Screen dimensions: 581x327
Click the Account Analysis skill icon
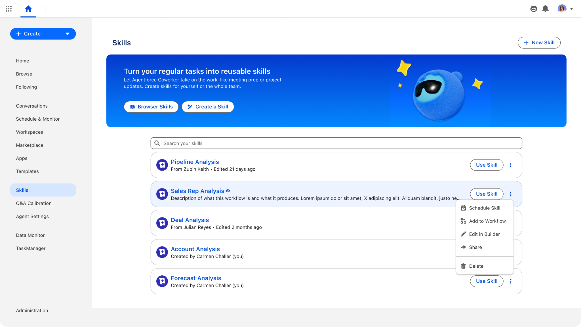[x=162, y=252]
